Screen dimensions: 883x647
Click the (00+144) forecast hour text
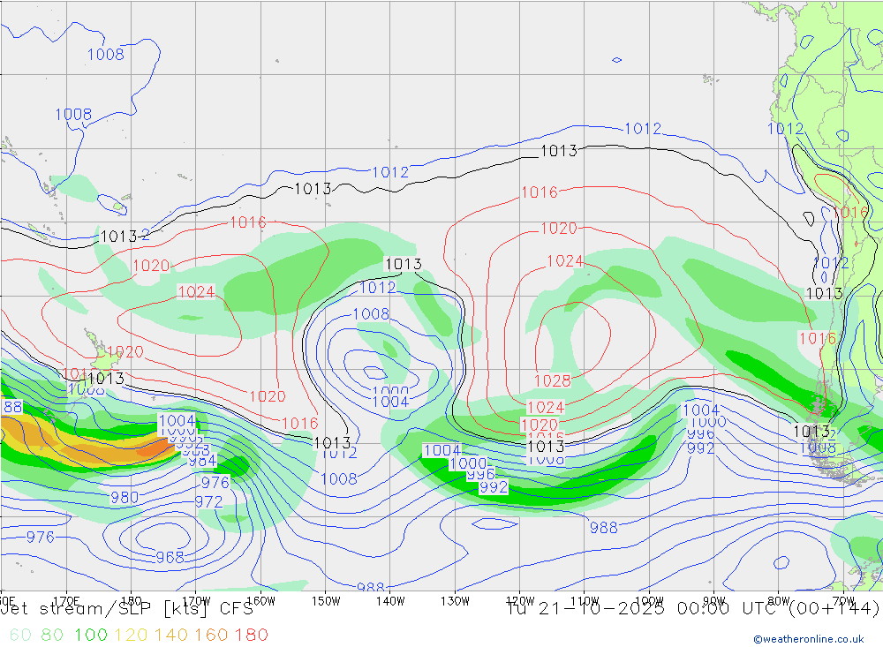(x=833, y=609)
